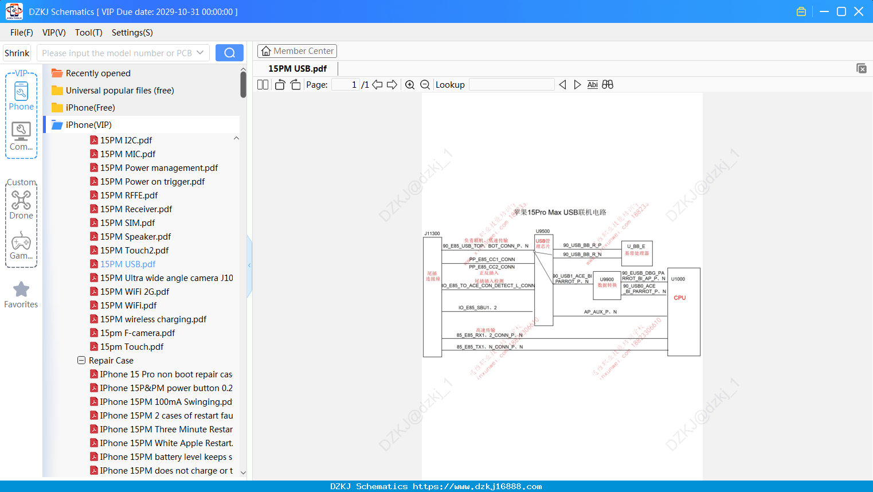Rotate page counterclockwise icon
The image size is (873, 492).
[x=280, y=85]
